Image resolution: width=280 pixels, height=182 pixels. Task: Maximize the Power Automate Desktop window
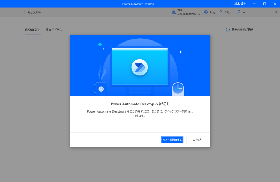[x=264, y=4]
